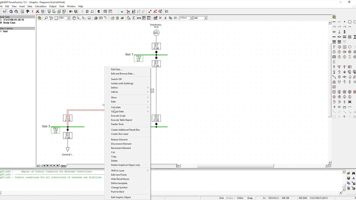Click the red X delete icon in toolbar

click(x=160, y=18)
